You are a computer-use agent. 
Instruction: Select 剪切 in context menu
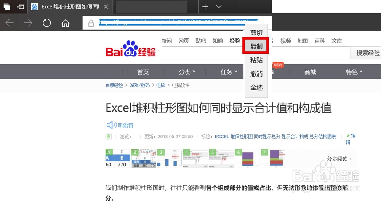point(256,32)
